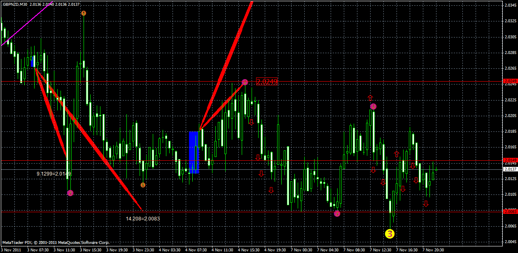Click the boxed 2.0249 price label on the chart
518x253 pixels.
(266, 82)
